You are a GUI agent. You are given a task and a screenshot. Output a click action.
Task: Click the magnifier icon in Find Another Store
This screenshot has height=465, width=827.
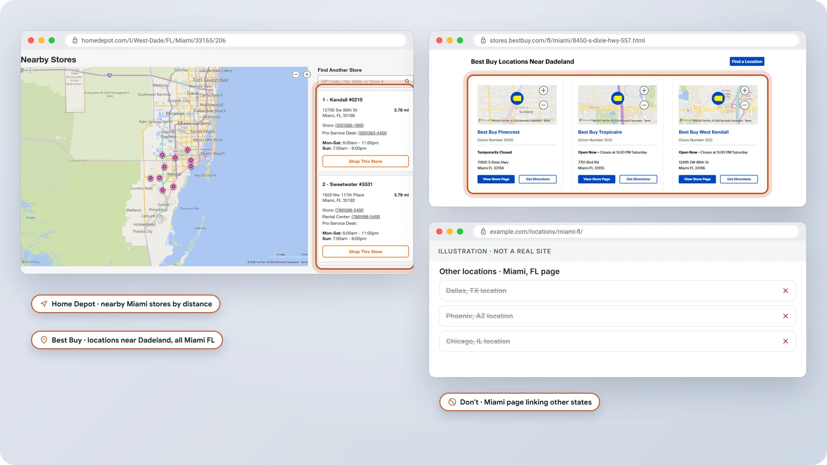click(x=407, y=81)
